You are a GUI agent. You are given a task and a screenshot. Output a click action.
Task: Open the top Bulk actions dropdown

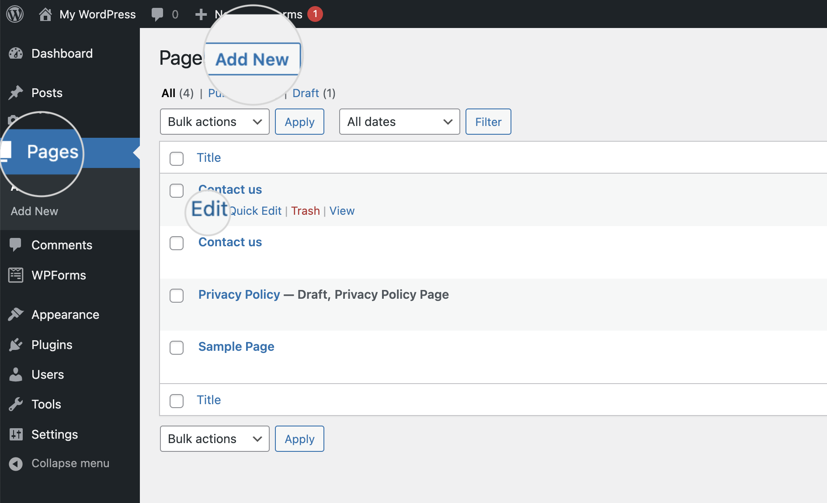[215, 122]
